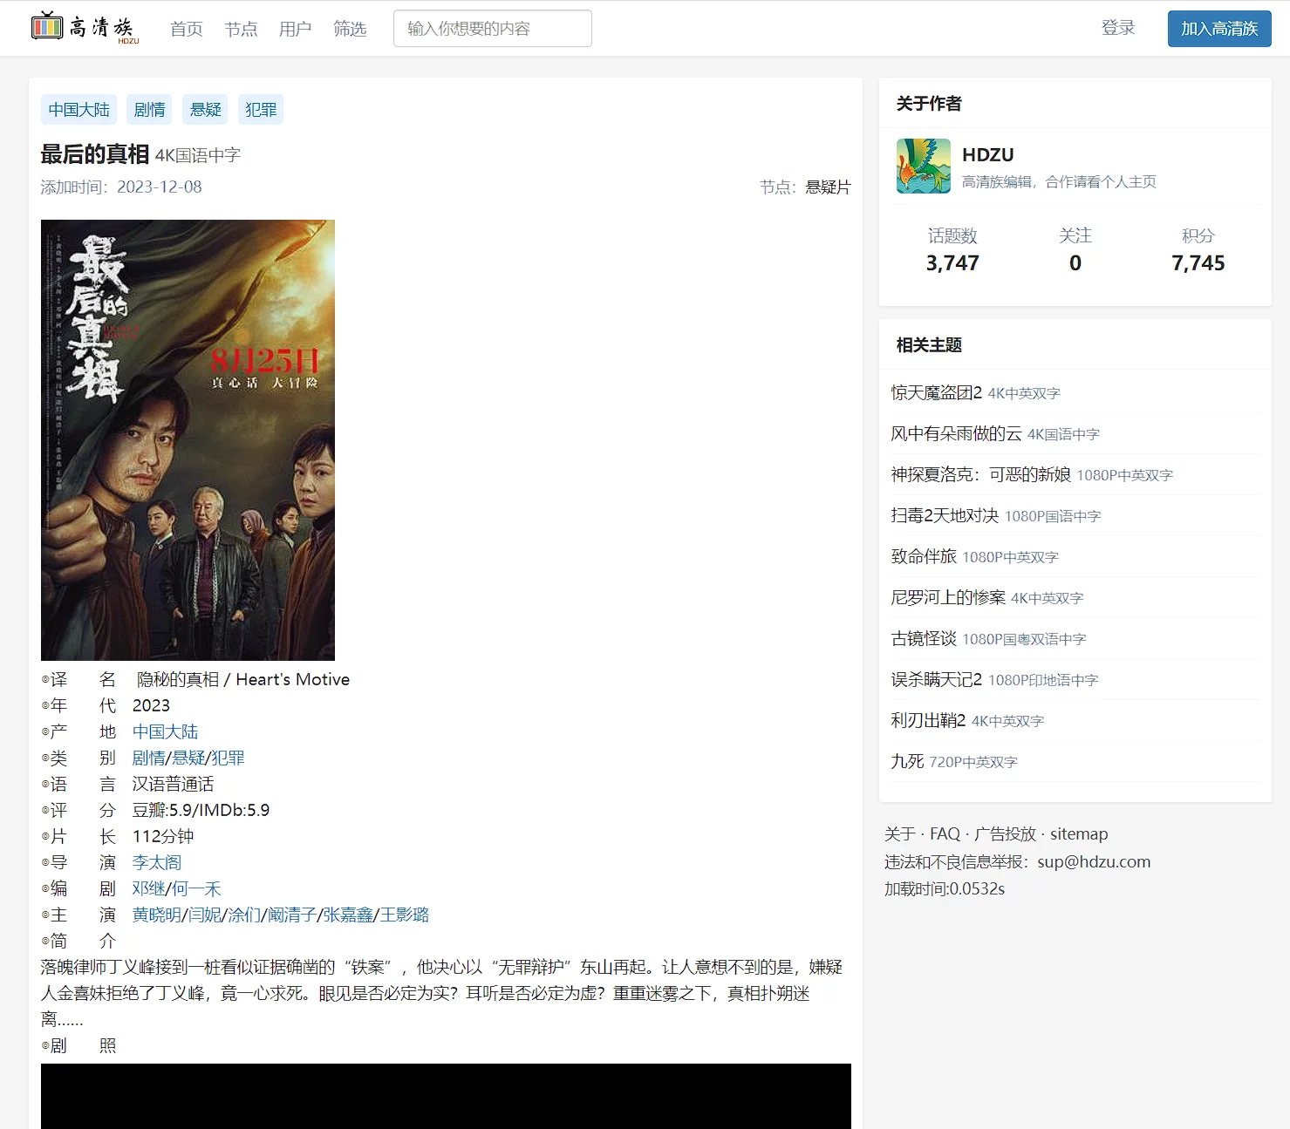
Task: Open the 最后的真相 movie poster image
Action: tap(188, 439)
